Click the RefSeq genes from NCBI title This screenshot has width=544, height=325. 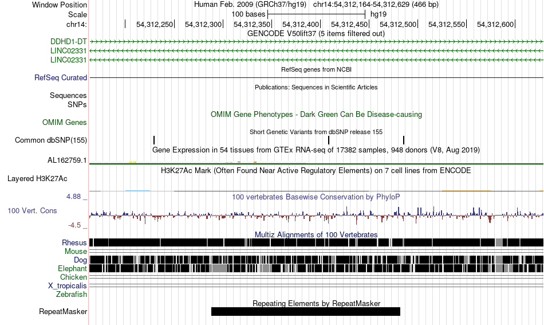pyautogui.click(x=316, y=69)
